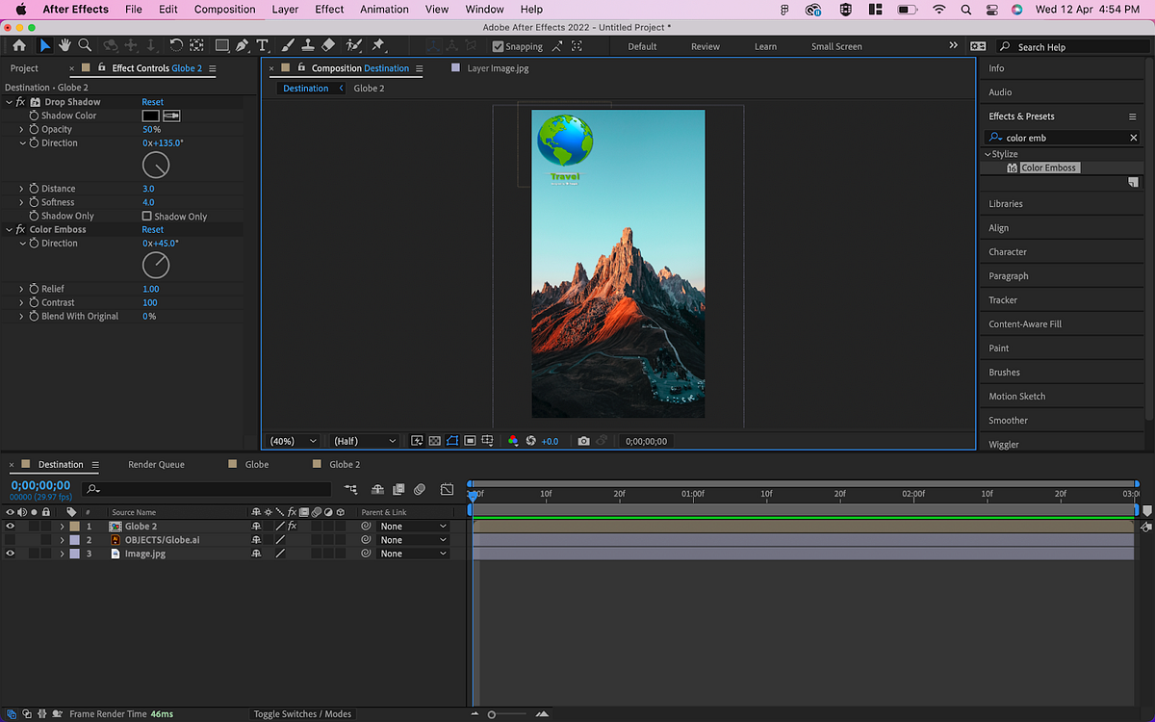Viewport: 1155px width, 722px height.
Task: Hide the Globe 2 layer
Action: click(x=10, y=527)
